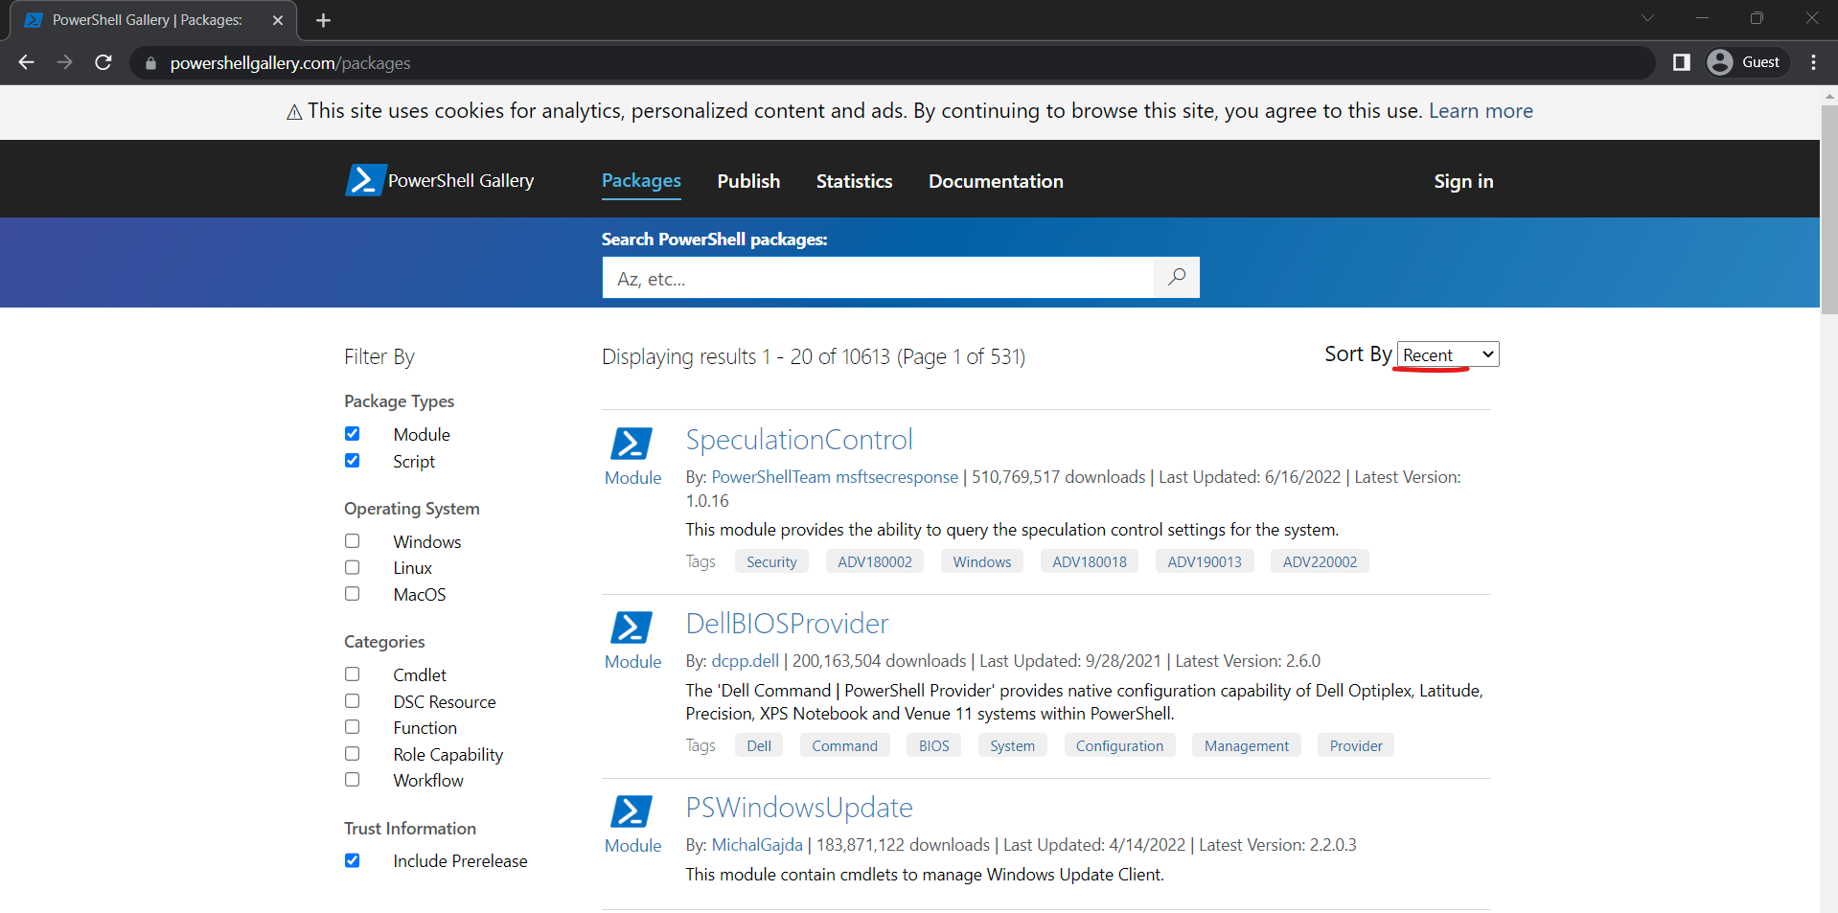Click the PSWindowsUpdate module icon

632,810
